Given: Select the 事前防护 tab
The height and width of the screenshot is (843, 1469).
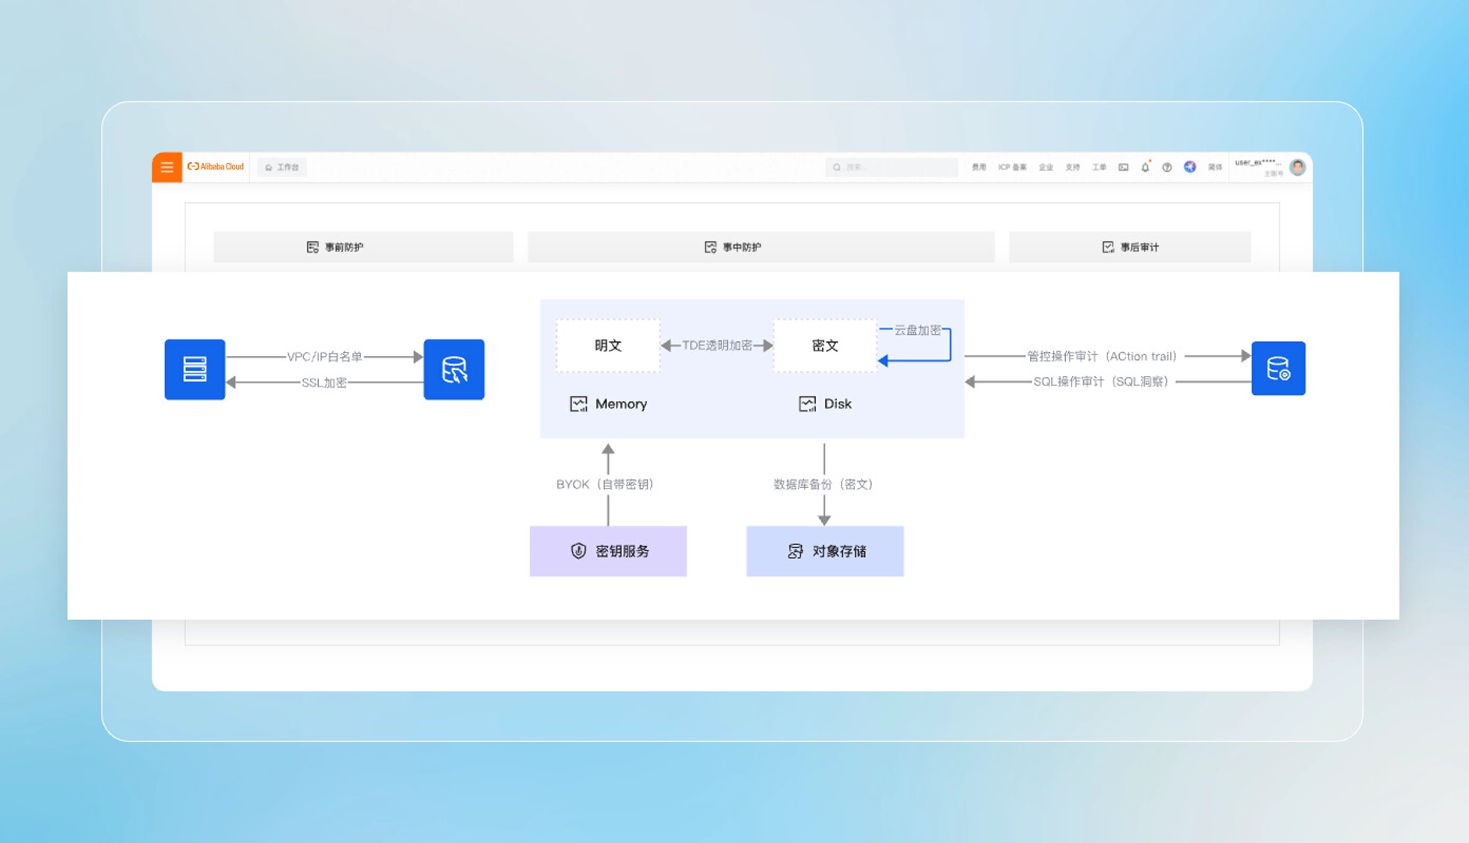Looking at the screenshot, I should point(363,247).
